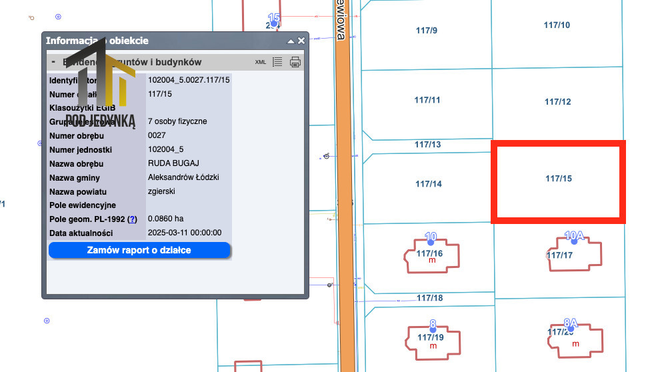Select parcel 117/16 building label
Screen dimensions: 662x372
coord(429,253)
